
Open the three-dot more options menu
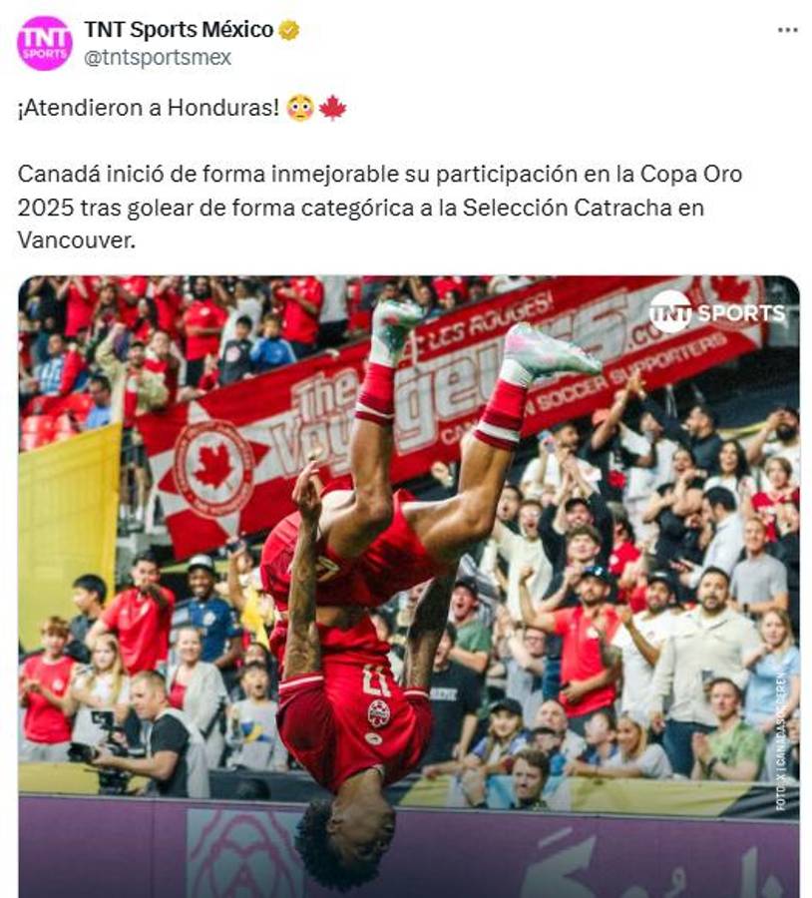point(787,30)
